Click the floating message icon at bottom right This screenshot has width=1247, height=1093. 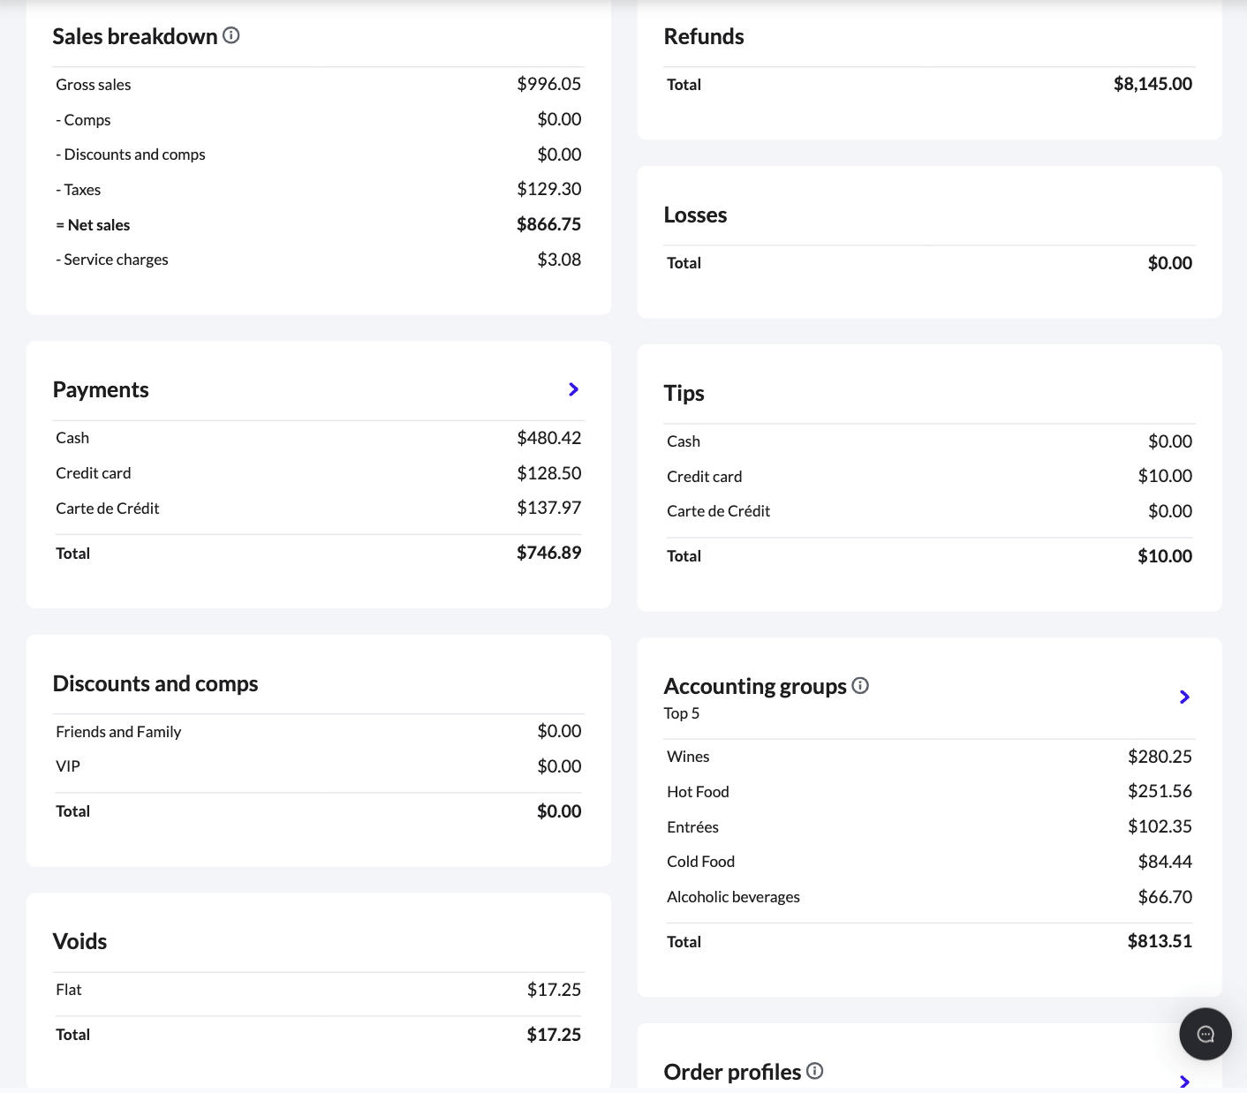1205,1034
